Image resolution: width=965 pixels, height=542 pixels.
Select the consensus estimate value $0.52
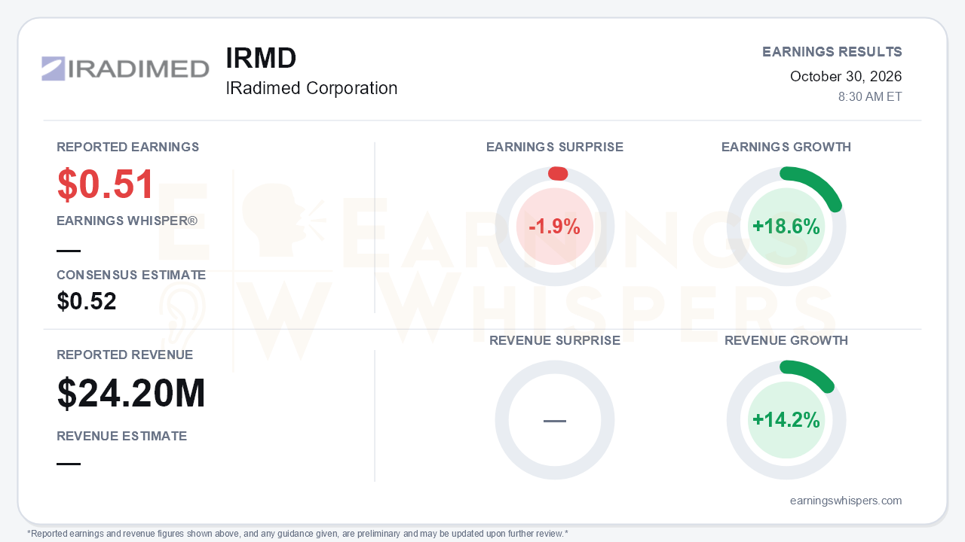87,301
